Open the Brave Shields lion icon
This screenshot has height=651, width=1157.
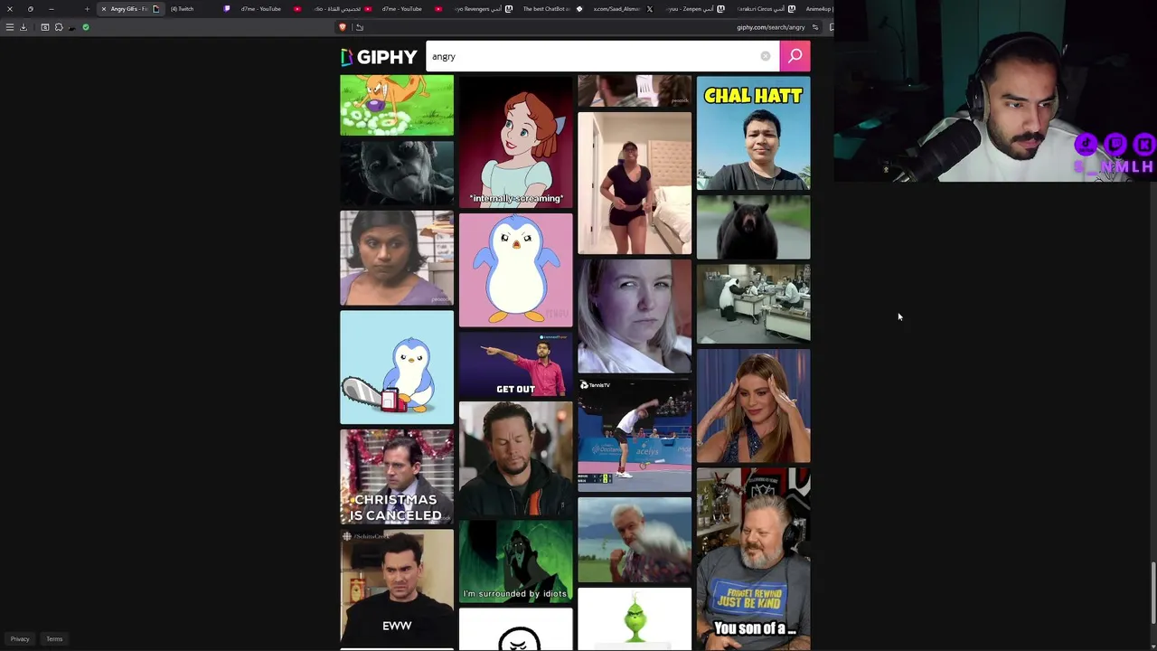click(343, 27)
